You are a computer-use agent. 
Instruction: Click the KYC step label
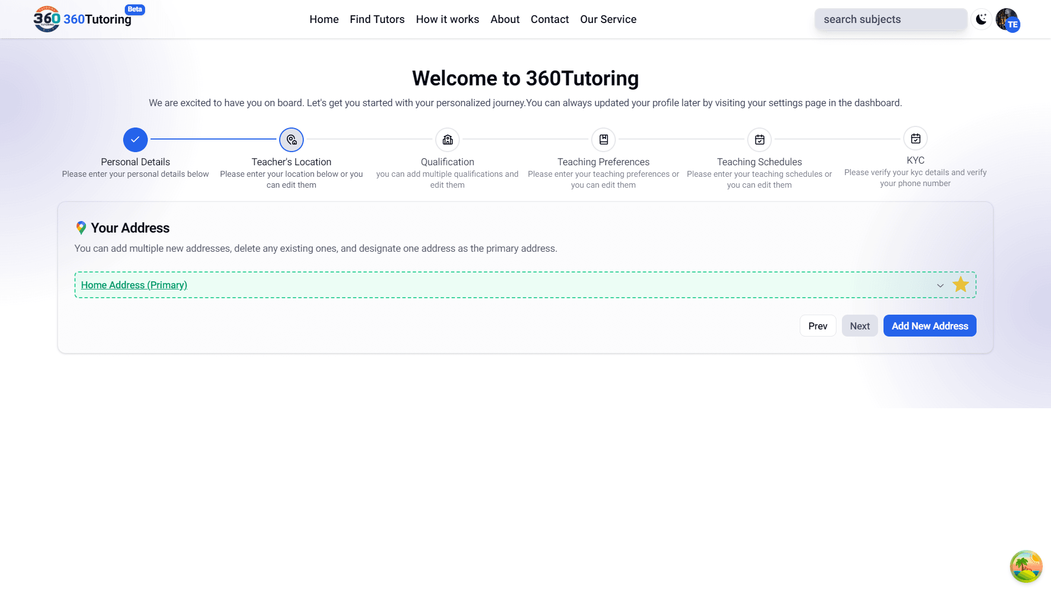pyautogui.click(x=915, y=160)
